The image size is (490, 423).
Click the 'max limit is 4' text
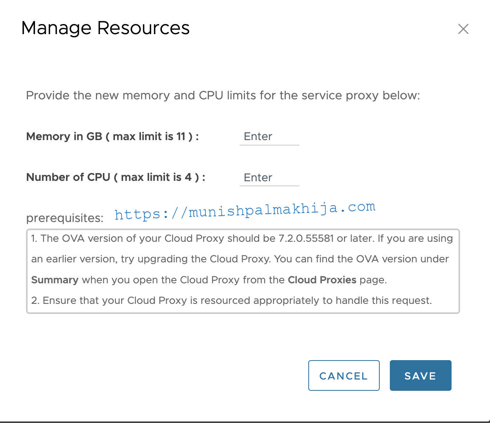pyautogui.click(x=156, y=177)
